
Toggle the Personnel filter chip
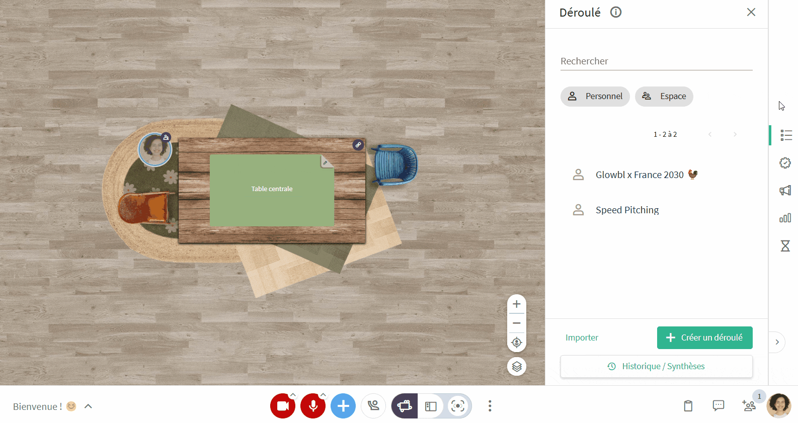[x=595, y=96]
